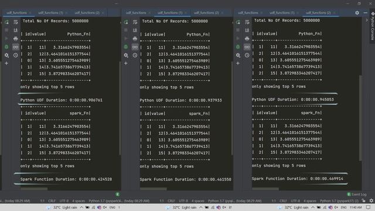
Task: Click horizontal scrollbar in middle pane
Action: tap(153, 189)
